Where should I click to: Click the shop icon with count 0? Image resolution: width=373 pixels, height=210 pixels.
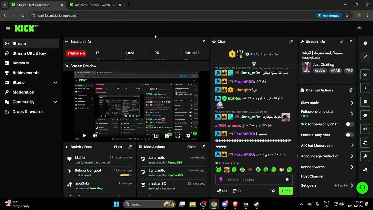coord(237,191)
